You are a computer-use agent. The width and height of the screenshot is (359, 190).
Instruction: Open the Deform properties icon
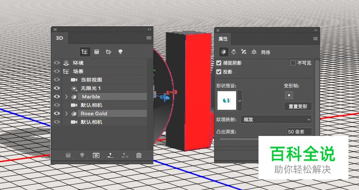pyautogui.click(x=234, y=52)
